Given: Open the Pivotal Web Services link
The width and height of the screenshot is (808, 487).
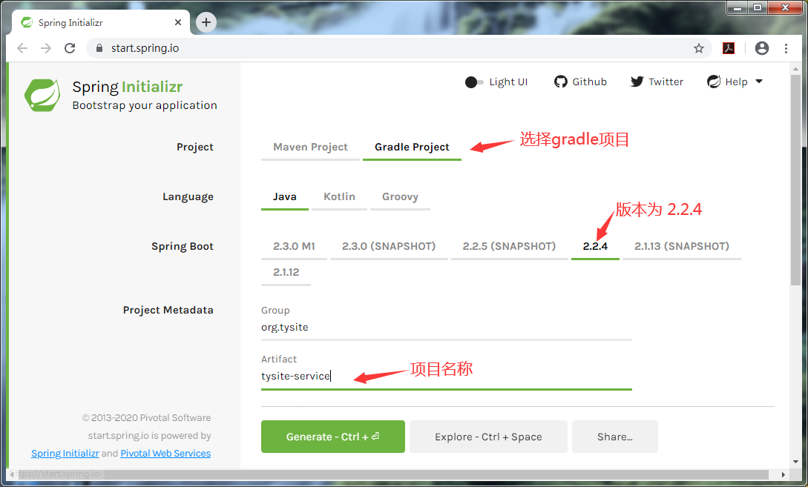Looking at the screenshot, I should coord(165,453).
